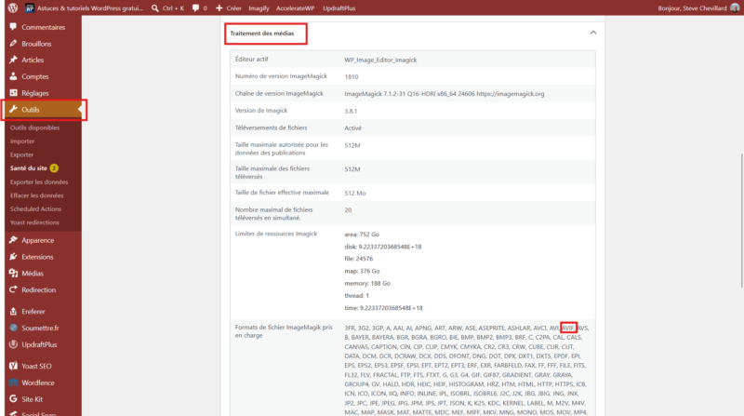Click the Éditeur actif row label
This screenshot has height=416, width=744.
(251, 60)
